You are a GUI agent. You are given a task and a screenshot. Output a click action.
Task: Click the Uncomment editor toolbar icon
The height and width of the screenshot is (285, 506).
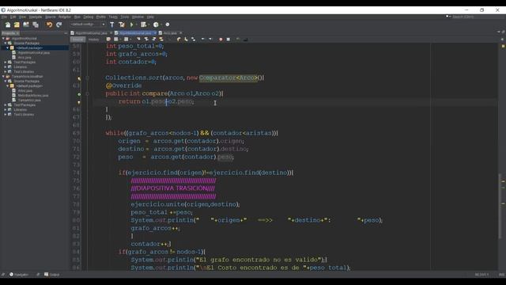(245, 40)
